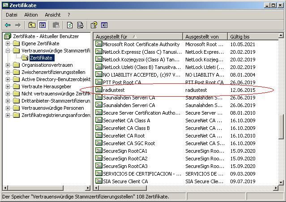The image size is (286, 202).
Task: Click the action pane toggle icon
Action: coord(104,25)
